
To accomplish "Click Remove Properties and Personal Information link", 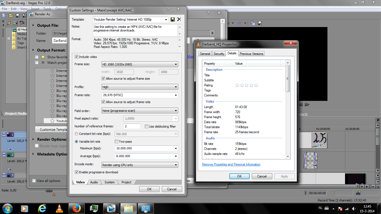I will tap(231, 164).
